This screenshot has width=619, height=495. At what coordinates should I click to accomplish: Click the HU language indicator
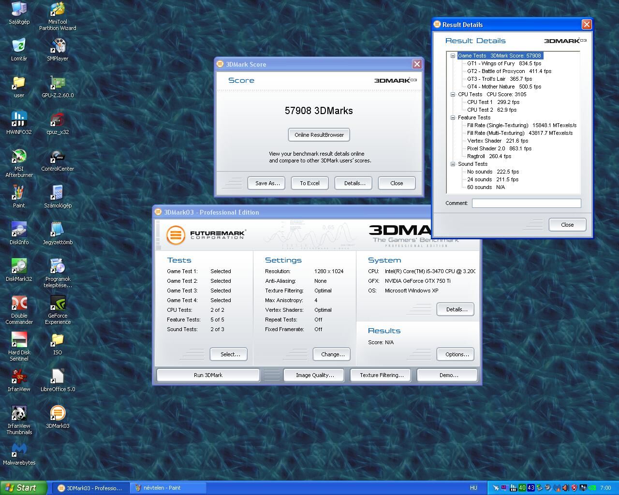point(473,488)
